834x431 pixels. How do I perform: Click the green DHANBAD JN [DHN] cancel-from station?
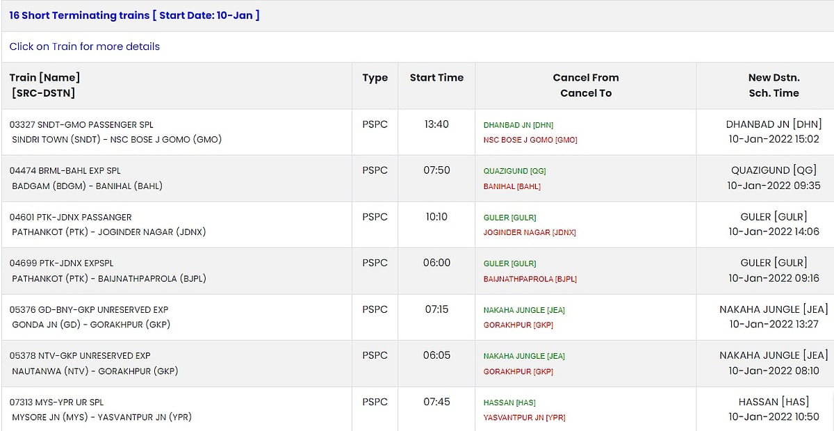[x=518, y=125]
